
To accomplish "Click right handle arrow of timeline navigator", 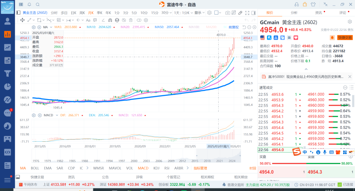I will pos(240,156).
